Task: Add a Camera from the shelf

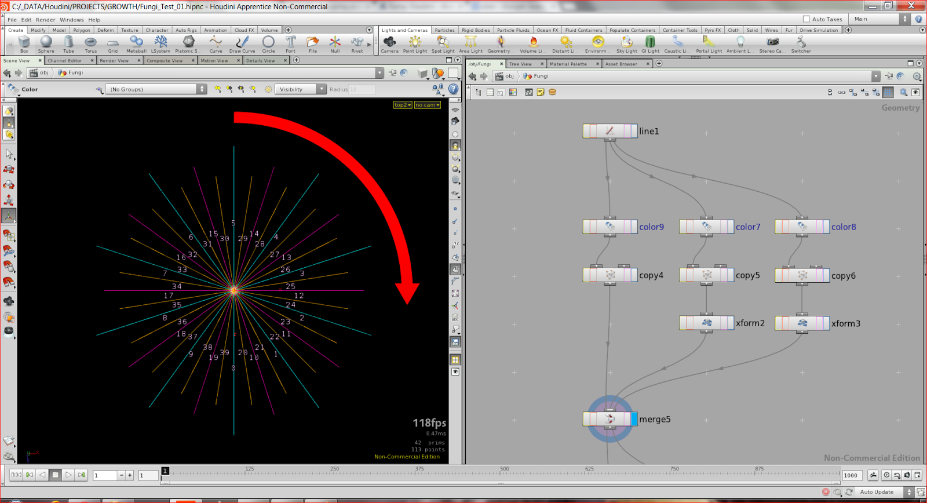Action: click(x=390, y=44)
